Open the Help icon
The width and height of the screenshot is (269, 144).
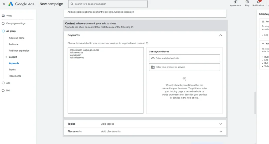pos(247,2)
